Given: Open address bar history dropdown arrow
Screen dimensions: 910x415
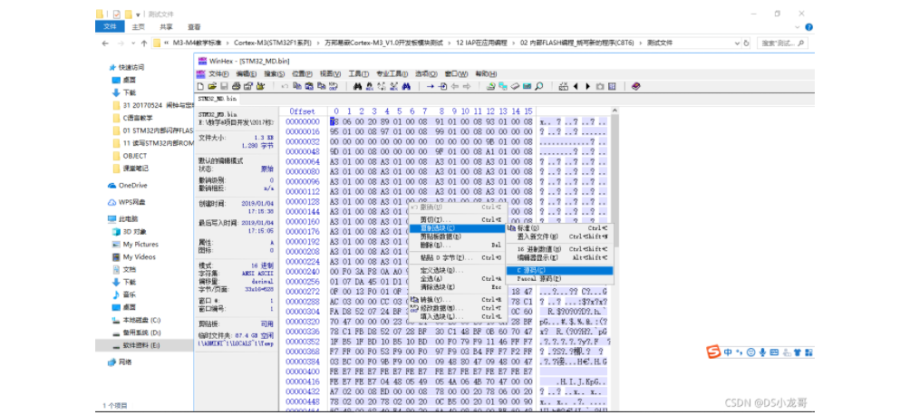Looking at the screenshot, I should [737, 43].
